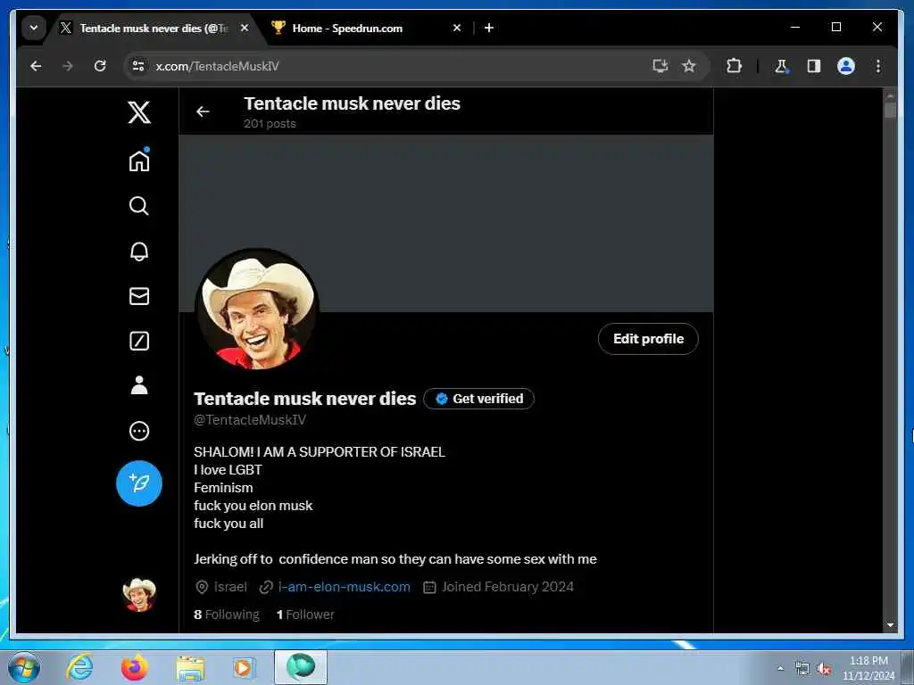Click the address bar URL
The height and width of the screenshot is (685, 914).
pos(217,66)
